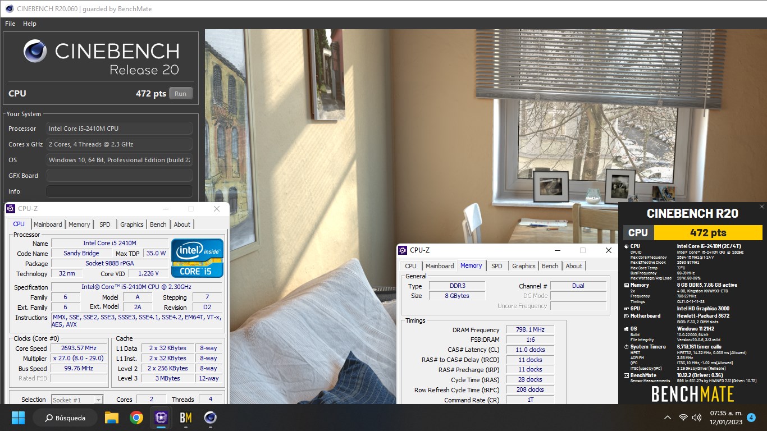Close the left CPU-Z window

coord(217,209)
